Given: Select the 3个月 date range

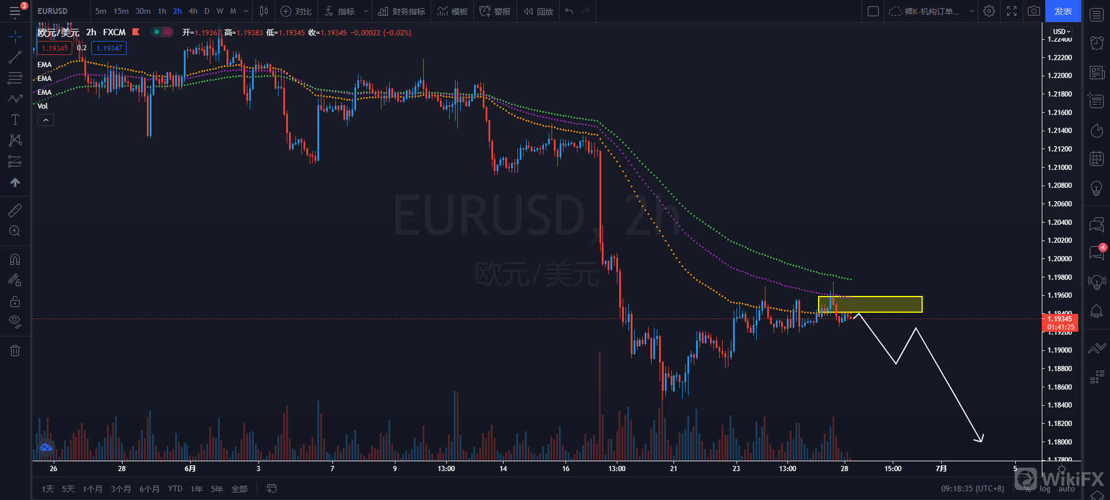Looking at the screenshot, I should [x=121, y=489].
